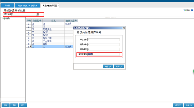The height and width of the screenshot is (108, 194).
Task: Close the 商品多套编号设置 tab with its X
Action: 58,5
